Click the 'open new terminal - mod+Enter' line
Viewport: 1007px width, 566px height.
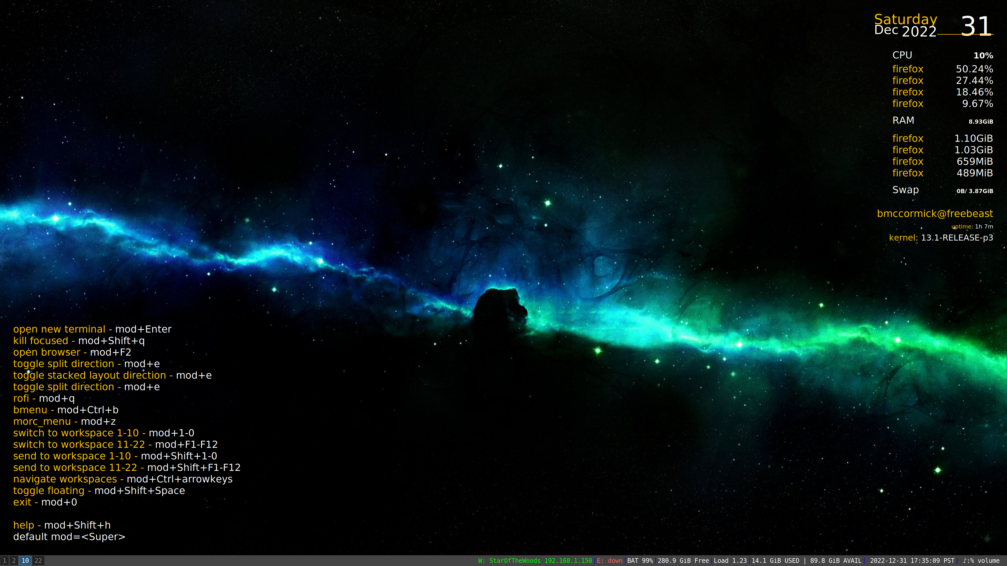point(92,329)
